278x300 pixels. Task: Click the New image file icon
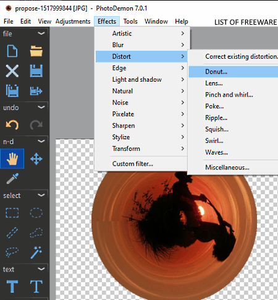coord(12,51)
